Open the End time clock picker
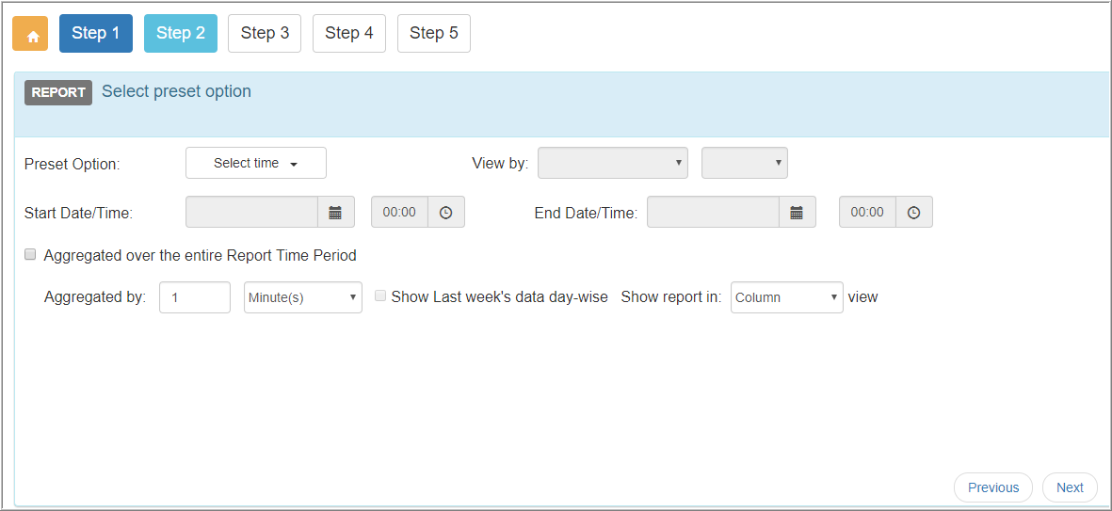The image size is (1112, 511). click(x=914, y=212)
